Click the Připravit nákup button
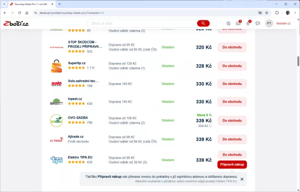The height and width of the screenshot is (192, 300). click(232, 164)
